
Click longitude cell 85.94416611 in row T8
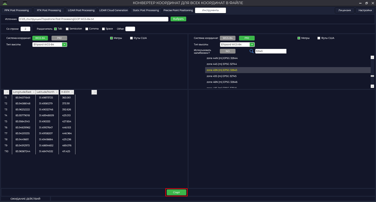[22, 139]
